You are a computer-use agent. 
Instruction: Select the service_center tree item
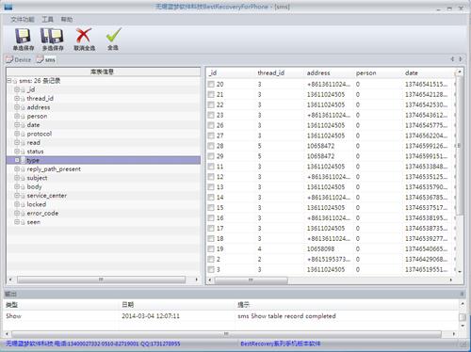point(47,196)
